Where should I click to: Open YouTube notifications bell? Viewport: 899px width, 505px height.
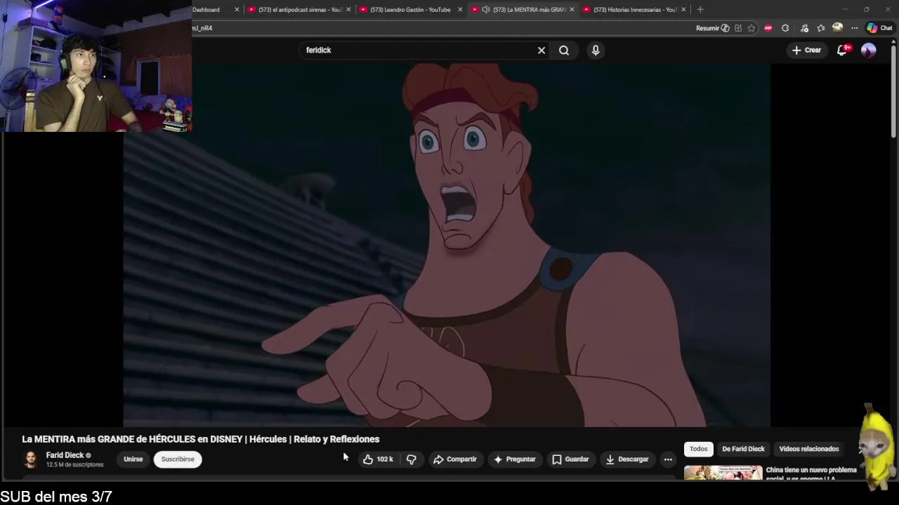[x=842, y=50]
